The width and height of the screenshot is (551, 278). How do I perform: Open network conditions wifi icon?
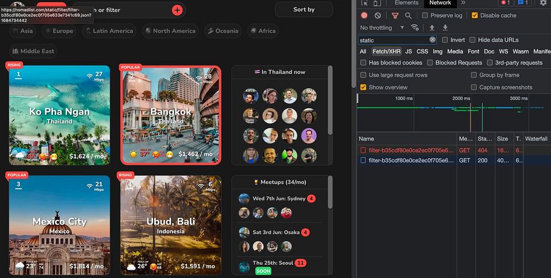coord(415,28)
